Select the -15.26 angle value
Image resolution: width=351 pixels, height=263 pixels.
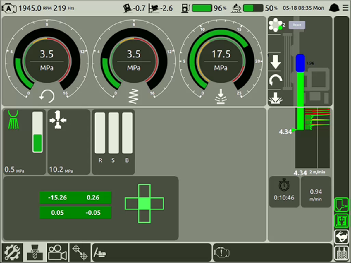(58, 197)
